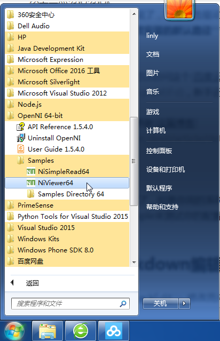Open shutdown options arrow next to 关机
Viewport: 220px width, 341px height.
coord(184,303)
